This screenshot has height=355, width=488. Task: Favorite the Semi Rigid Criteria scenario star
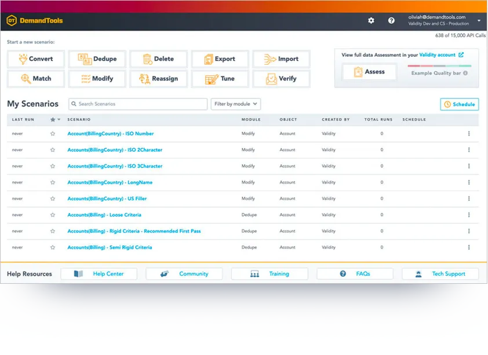click(53, 247)
